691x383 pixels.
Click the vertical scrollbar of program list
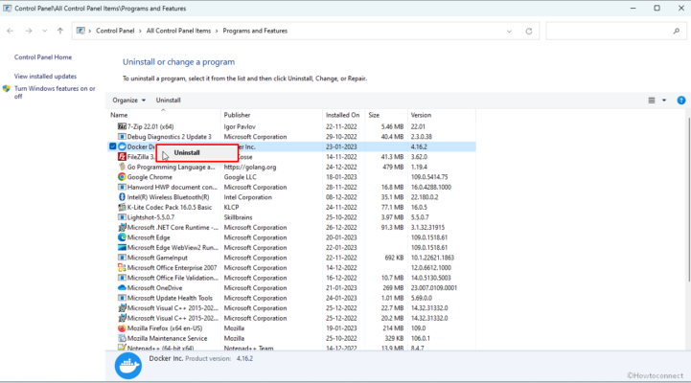click(x=688, y=198)
